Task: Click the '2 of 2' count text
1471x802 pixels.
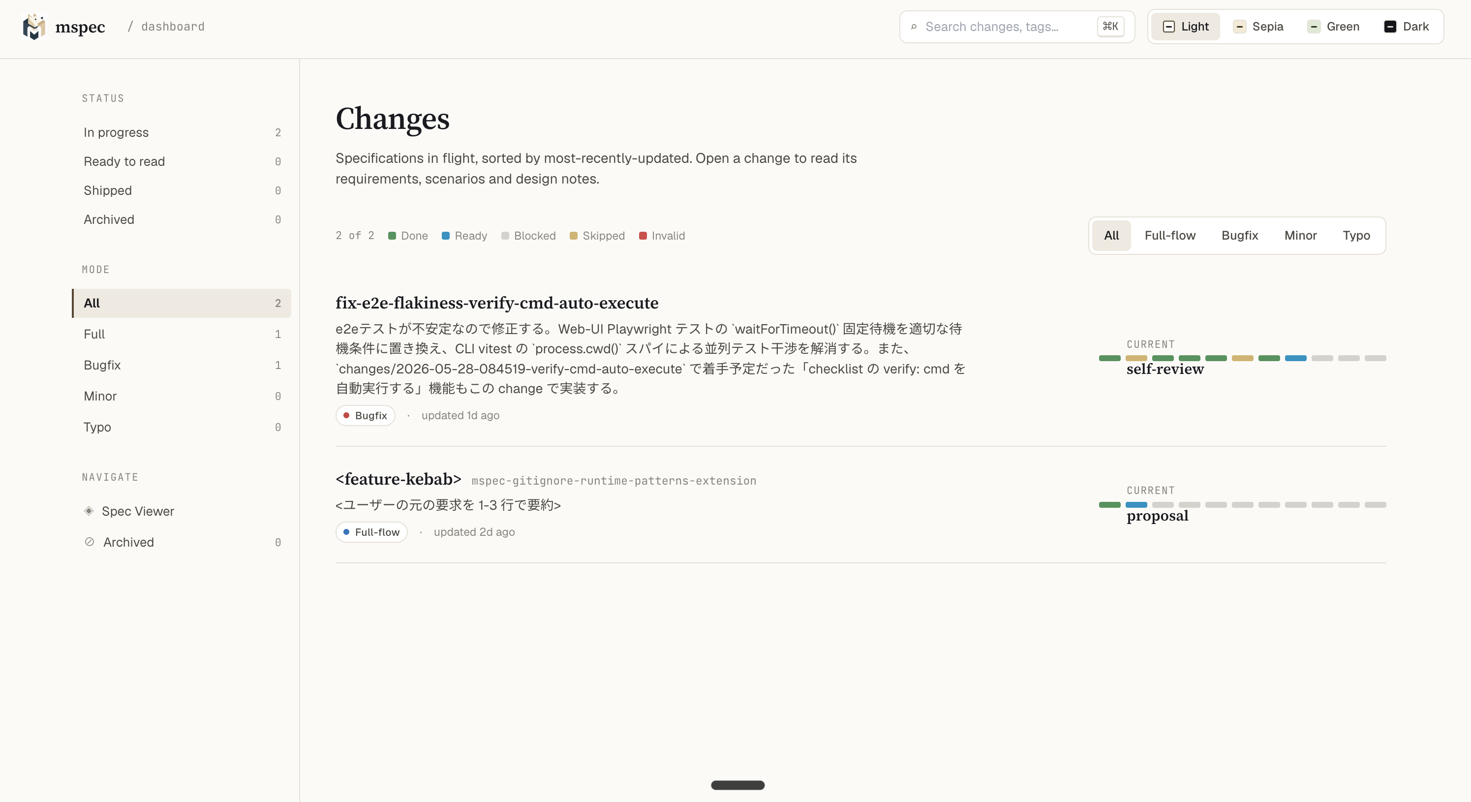Action: [355, 236]
